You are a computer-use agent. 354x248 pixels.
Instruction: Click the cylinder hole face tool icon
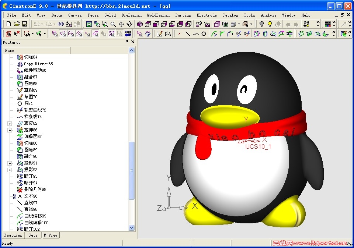265,34
